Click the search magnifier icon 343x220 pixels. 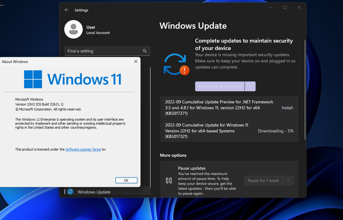tap(144, 51)
